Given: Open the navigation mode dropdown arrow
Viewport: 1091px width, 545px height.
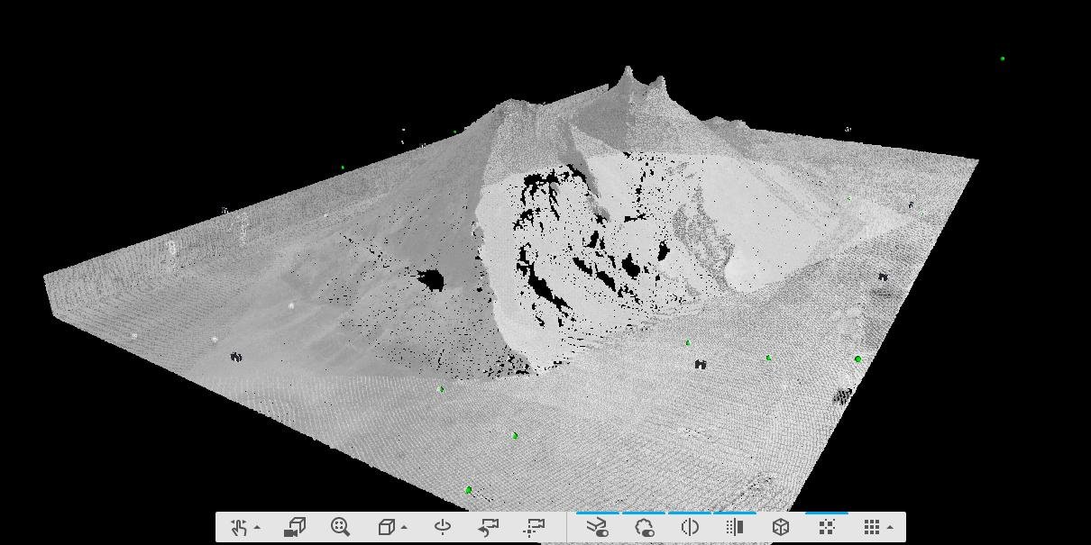Looking at the screenshot, I should pos(258,528).
